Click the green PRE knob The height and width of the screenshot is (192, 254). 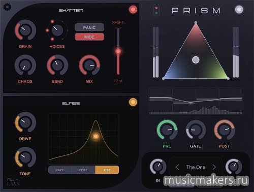167,130
